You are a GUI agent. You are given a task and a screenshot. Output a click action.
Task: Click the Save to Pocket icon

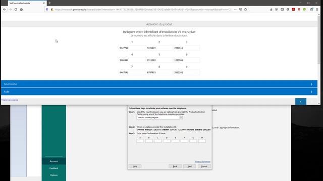pos(241,10)
